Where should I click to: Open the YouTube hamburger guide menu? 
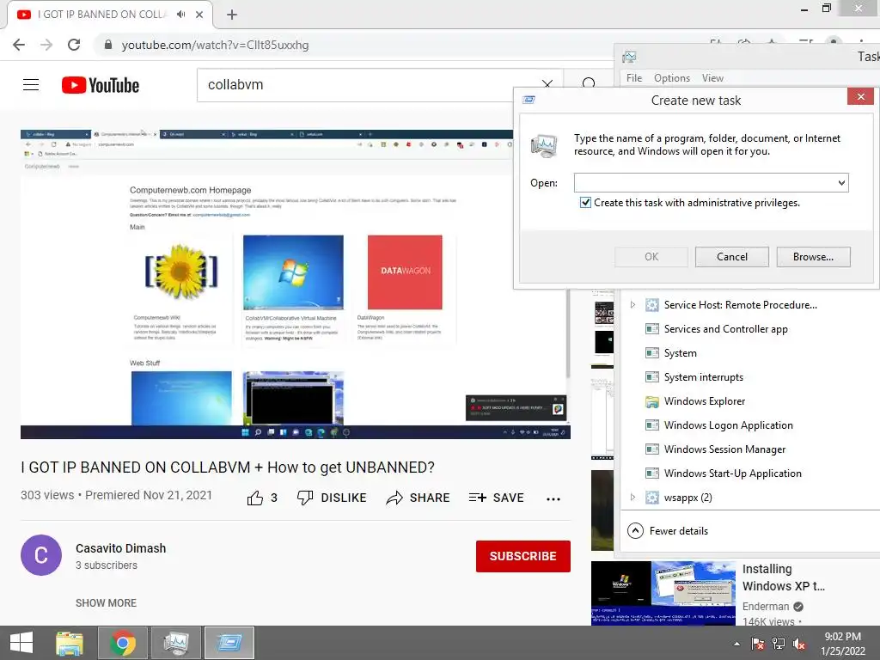pyautogui.click(x=31, y=85)
